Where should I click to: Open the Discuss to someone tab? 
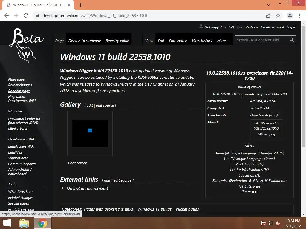coord(85,41)
